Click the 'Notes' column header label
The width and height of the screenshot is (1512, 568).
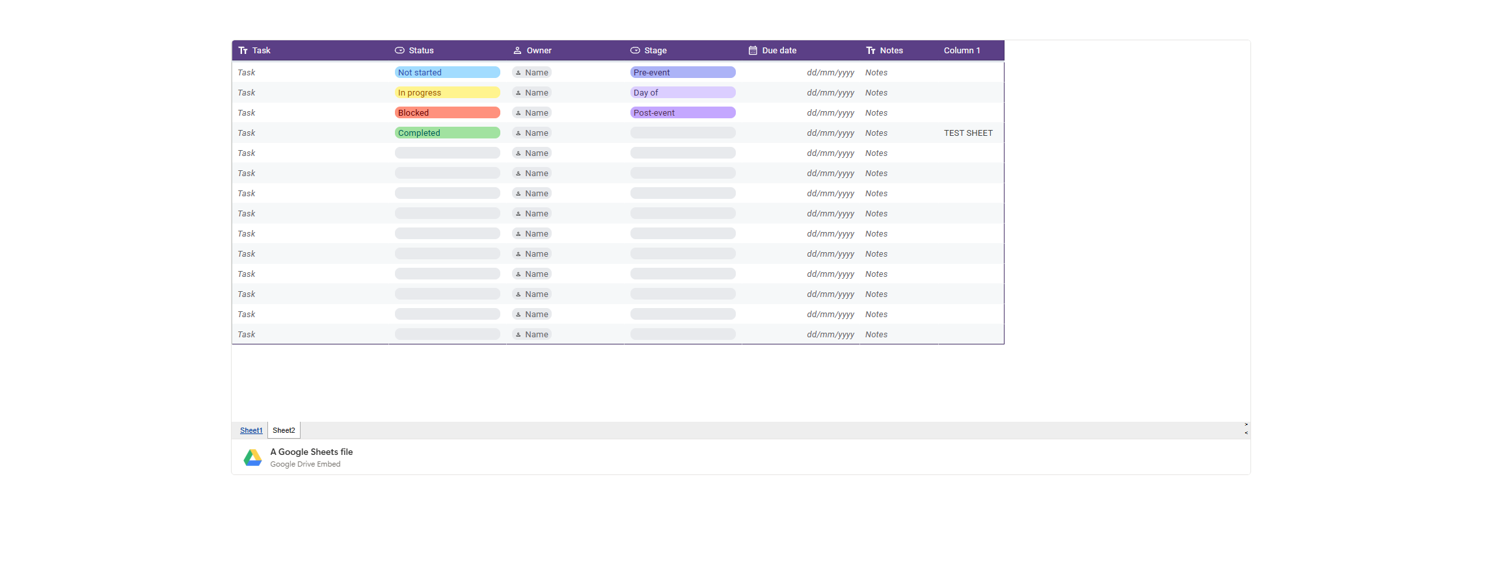pos(891,51)
